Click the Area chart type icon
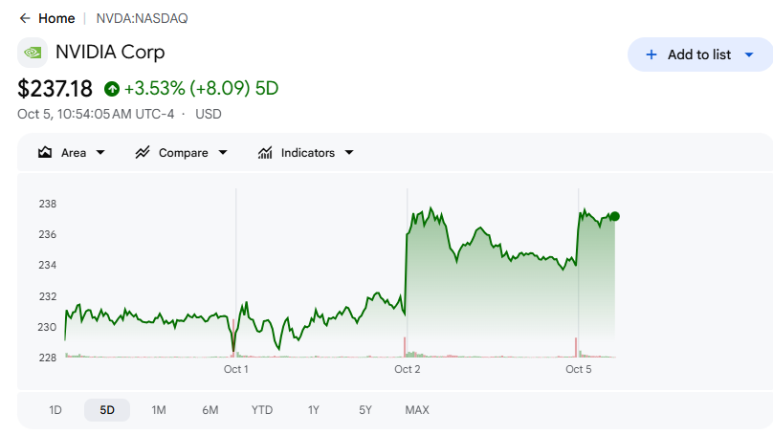 pyautogui.click(x=45, y=153)
